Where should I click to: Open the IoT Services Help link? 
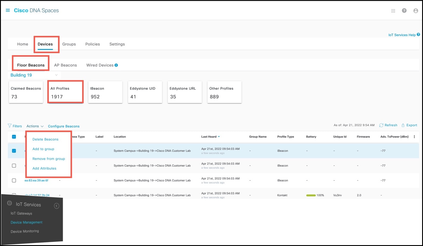pos(402,35)
